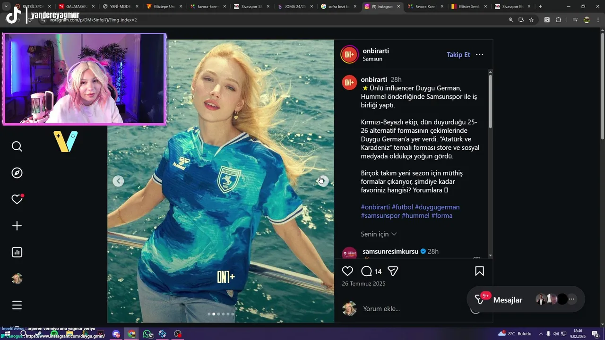Open the hamburger More menu in sidebar

pos(17,305)
